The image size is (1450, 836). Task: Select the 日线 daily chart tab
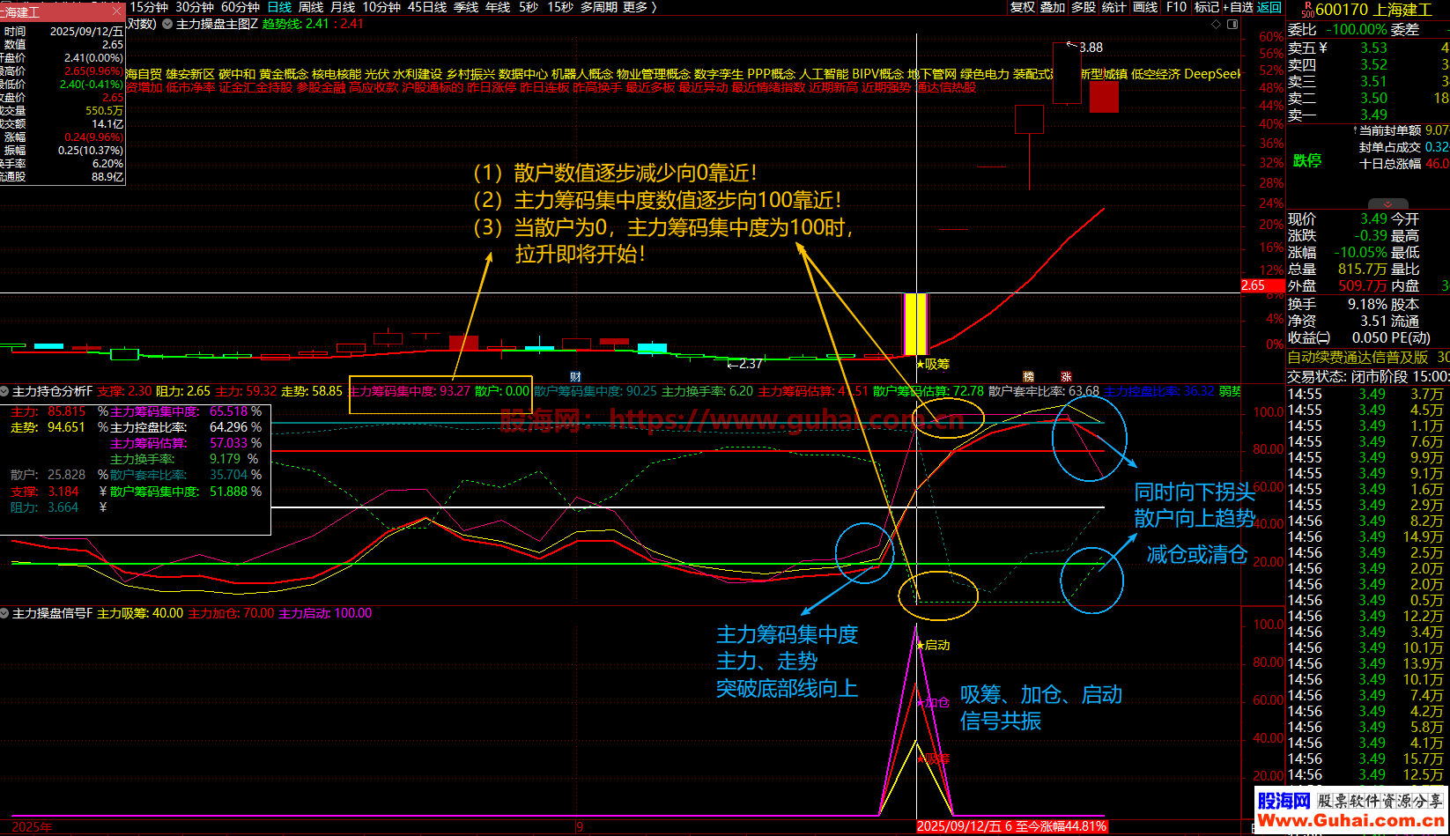pos(279,7)
